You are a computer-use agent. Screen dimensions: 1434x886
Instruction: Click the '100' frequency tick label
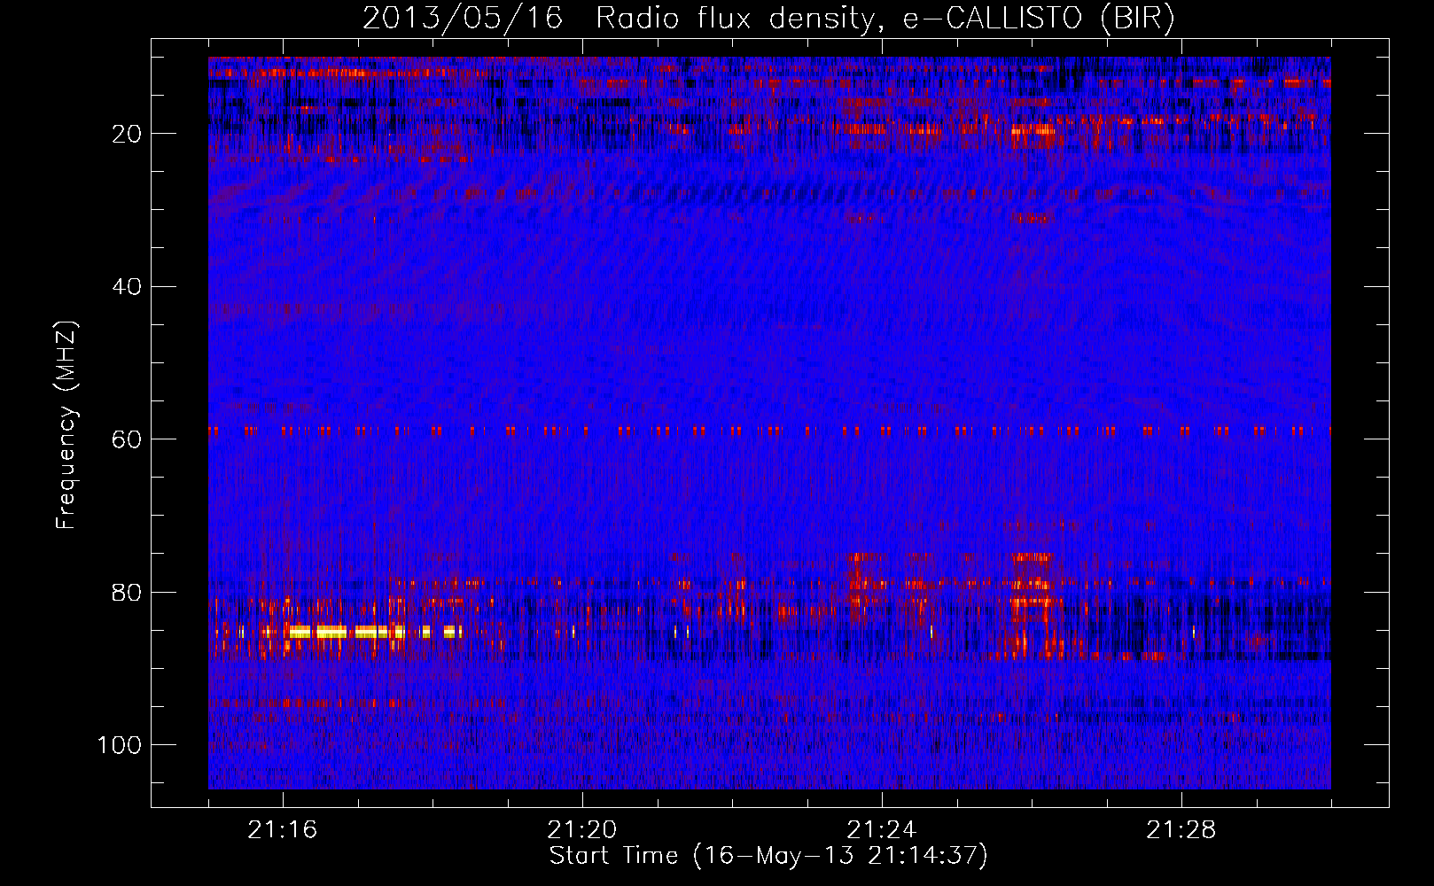120,745
